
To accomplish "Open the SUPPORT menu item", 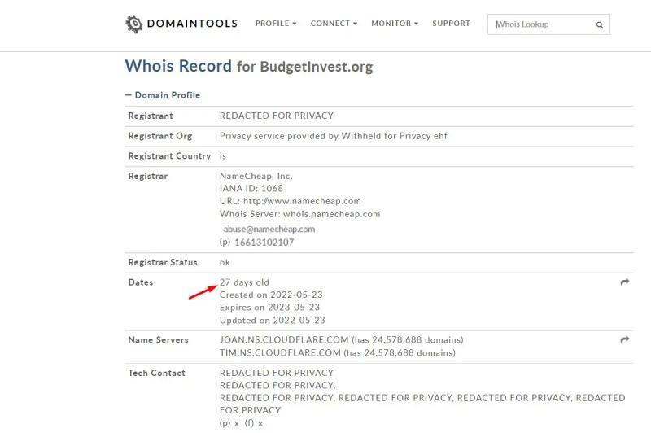I will pyautogui.click(x=451, y=24).
